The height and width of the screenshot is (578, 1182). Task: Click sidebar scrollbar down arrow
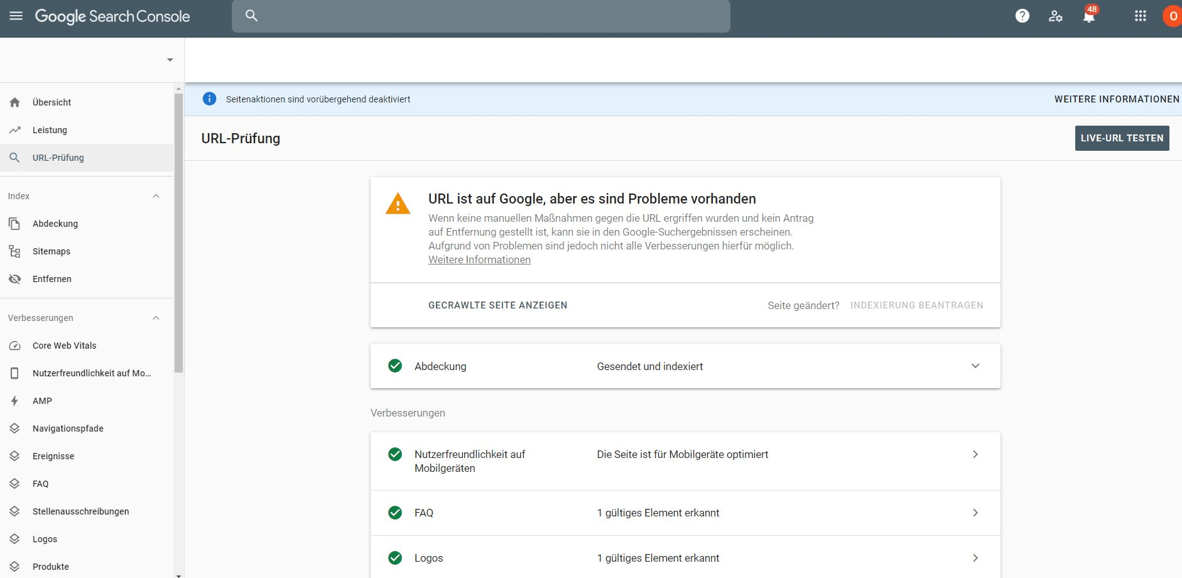[x=178, y=575]
